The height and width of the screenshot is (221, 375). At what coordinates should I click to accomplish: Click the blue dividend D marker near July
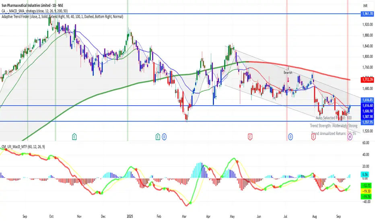point(291,137)
